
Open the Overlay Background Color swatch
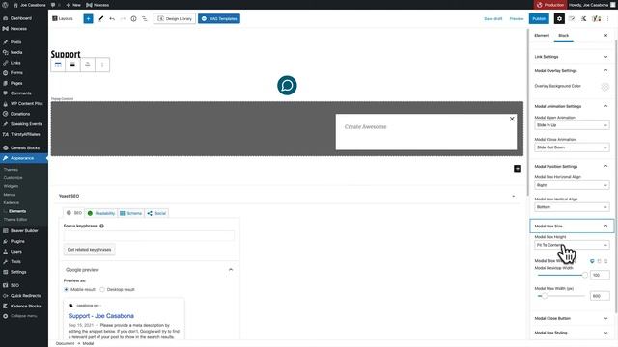[x=605, y=87]
